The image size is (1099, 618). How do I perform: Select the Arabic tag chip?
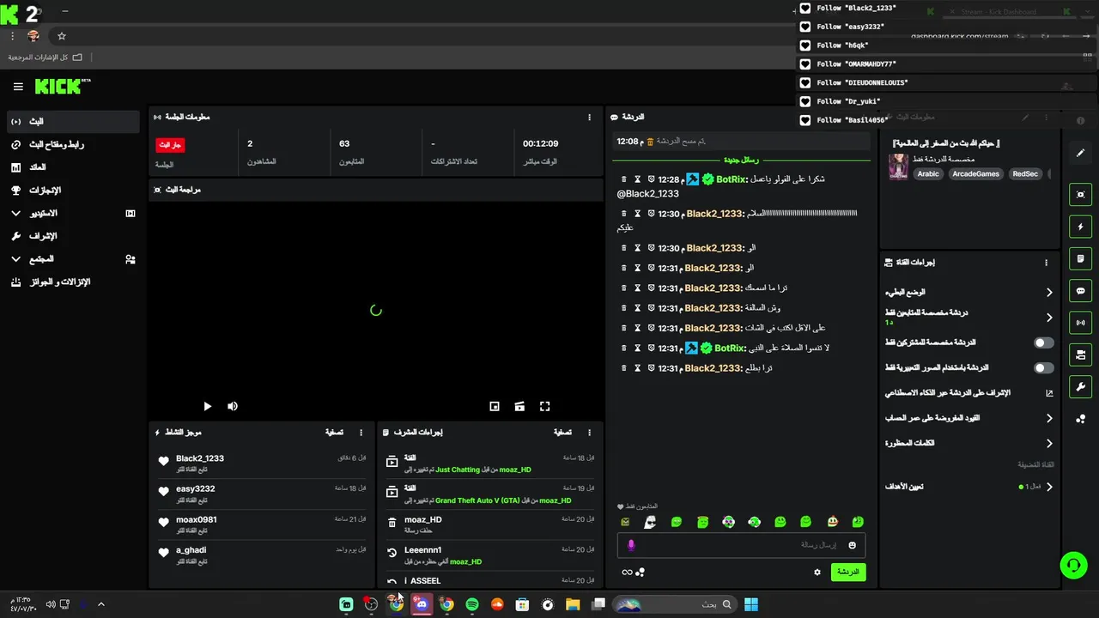(928, 174)
